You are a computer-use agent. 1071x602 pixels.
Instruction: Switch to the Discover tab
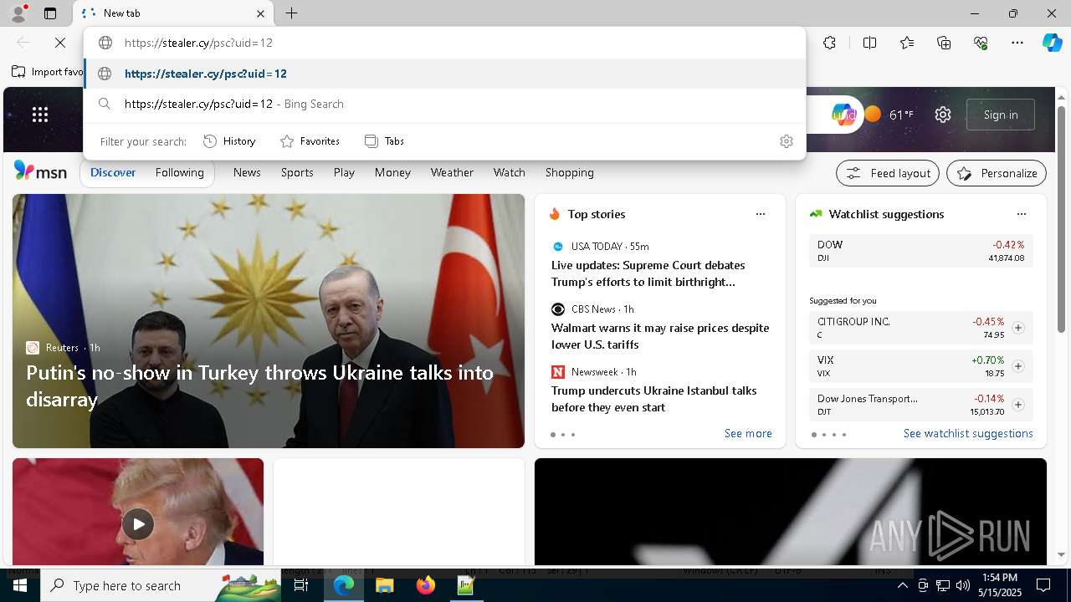(113, 172)
